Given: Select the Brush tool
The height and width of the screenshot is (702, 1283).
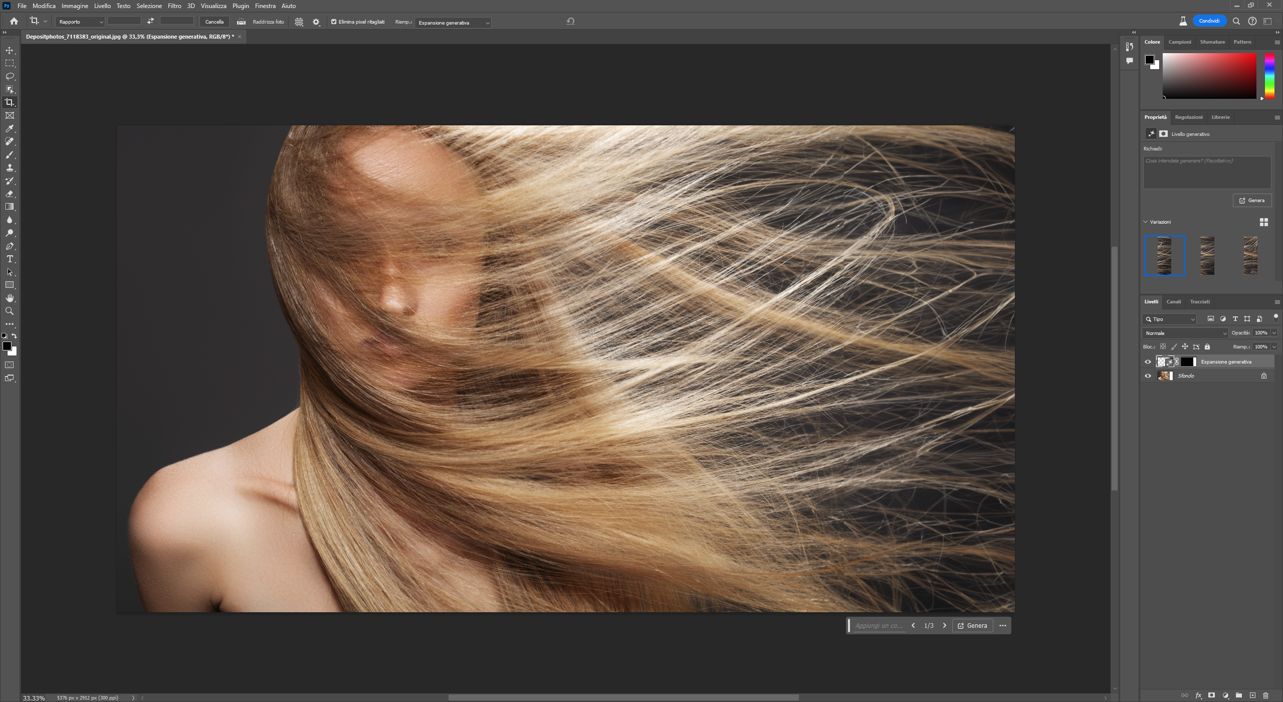Looking at the screenshot, I should 10,155.
